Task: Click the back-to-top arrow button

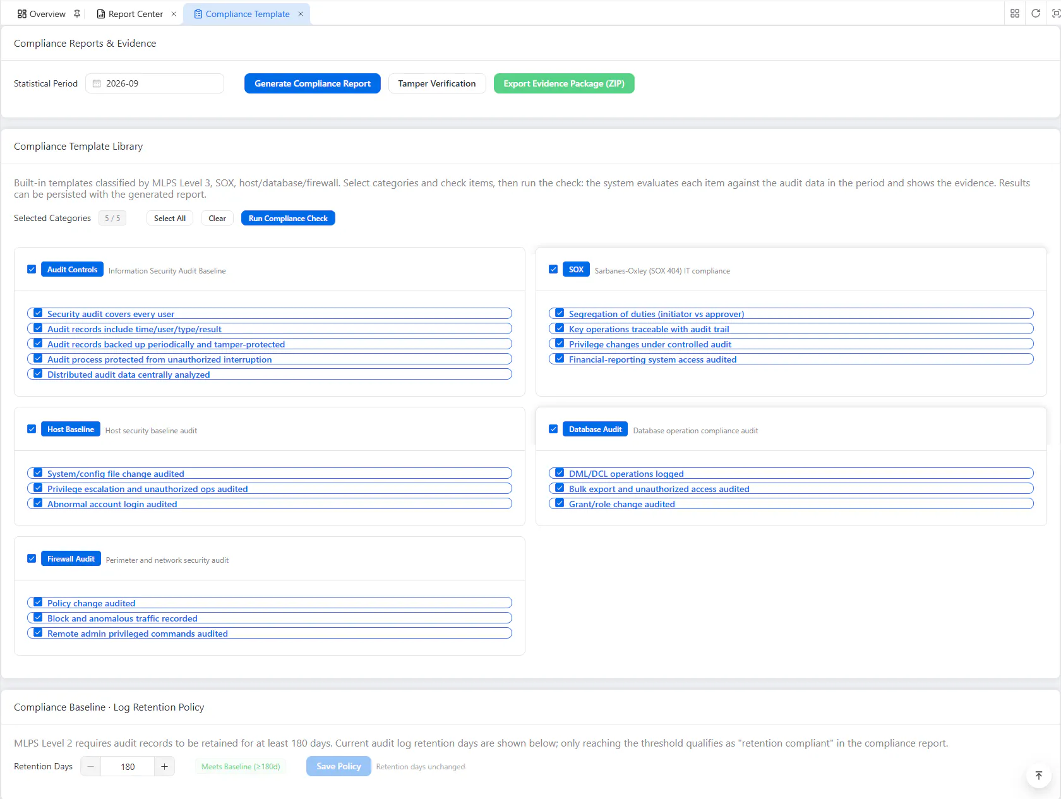Action: click(x=1039, y=776)
